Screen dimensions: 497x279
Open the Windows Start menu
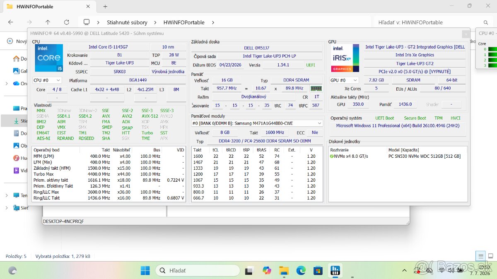pyautogui.click(x=145, y=270)
